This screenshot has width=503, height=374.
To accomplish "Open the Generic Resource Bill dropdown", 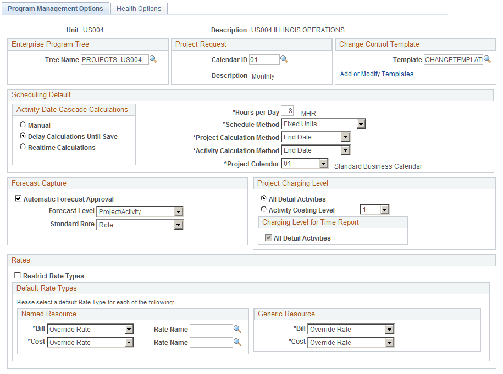I will [388, 329].
